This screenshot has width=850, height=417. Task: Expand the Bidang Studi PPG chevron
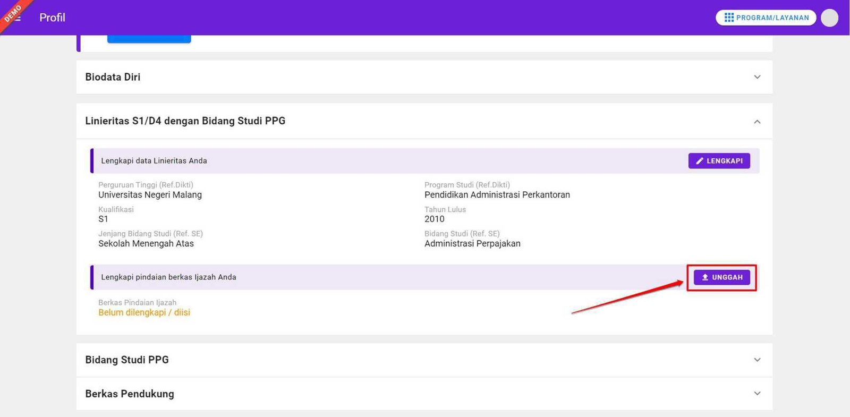[x=757, y=360]
